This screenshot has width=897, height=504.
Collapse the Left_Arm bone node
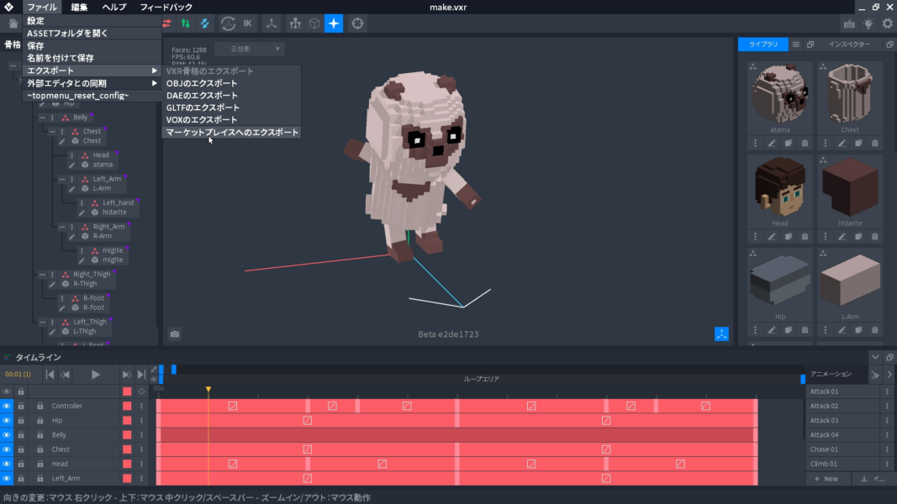[61, 179]
